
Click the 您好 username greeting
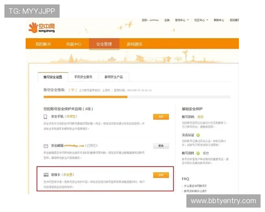(x=150, y=20)
